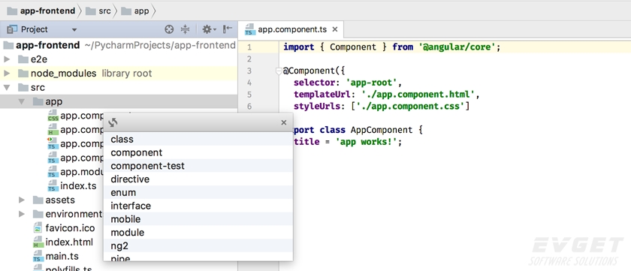Click the './app.component.css' string
This screenshot has height=271, width=631.
point(411,107)
